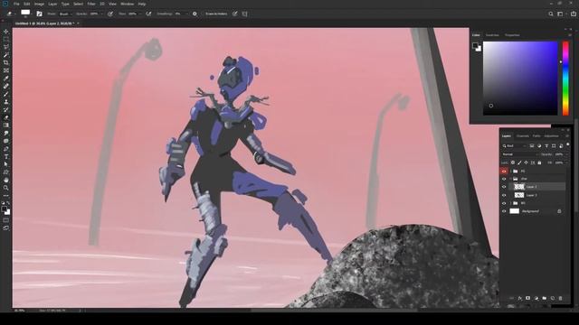Select the Hand tool
Viewport: 579px width, 325px height.
pos(6,181)
